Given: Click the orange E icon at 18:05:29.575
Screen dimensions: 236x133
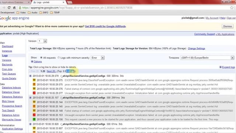Looking at the screenshot, I should coord(34,85).
